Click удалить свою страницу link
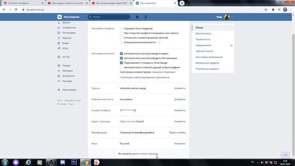 click(x=145, y=154)
